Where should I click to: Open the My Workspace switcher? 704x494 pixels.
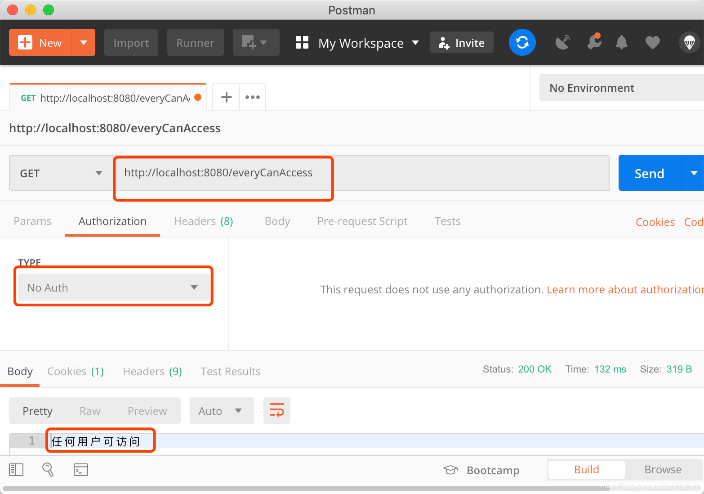pos(357,43)
